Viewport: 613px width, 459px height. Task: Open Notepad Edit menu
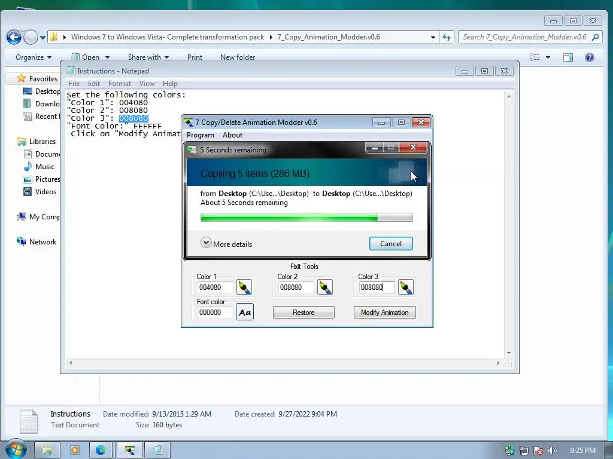(94, 84)
